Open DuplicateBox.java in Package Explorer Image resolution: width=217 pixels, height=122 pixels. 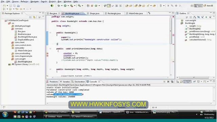tap(26, 40)
